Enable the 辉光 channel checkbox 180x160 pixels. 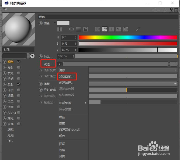(x=19, y=118)
